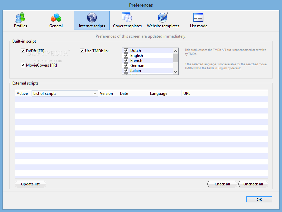Sort by the Date column header
The image size is (282, 212).
point(133,93)
